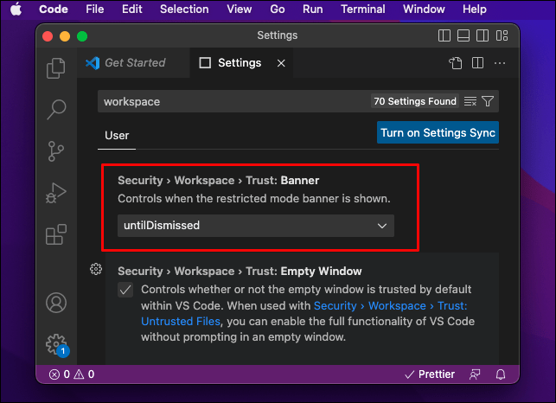This screenshot has width=556, height=403.
Task: Select the User settings scope tab
Action: point(117,135)
